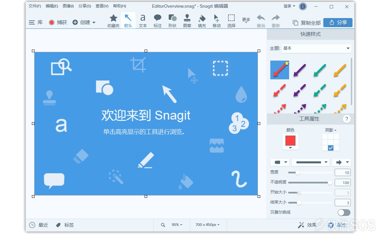
Task: Click the 重做 redo arrow
Action: point(276,21)
